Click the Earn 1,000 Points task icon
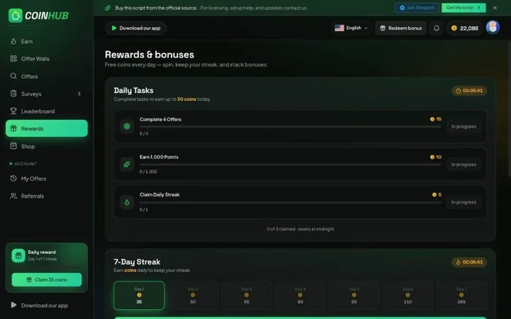This screenshot has height=319, width=511. point(127,164)
